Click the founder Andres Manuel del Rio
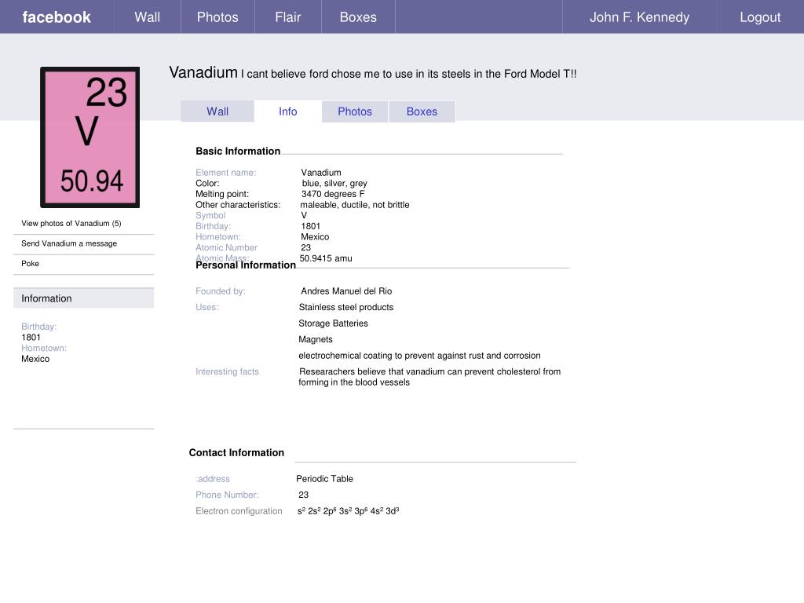 point(346,291)
